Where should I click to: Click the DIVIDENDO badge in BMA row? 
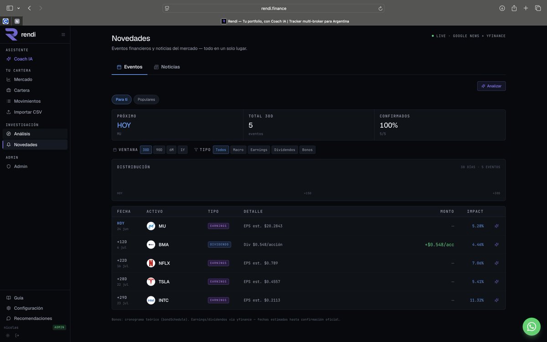pos(219,244)
